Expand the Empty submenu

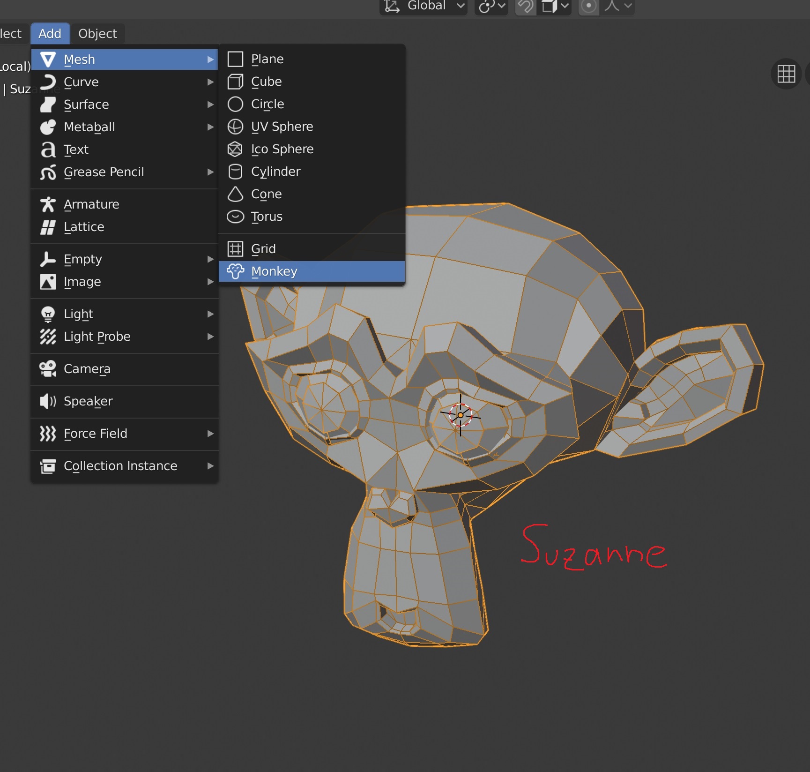125,259
